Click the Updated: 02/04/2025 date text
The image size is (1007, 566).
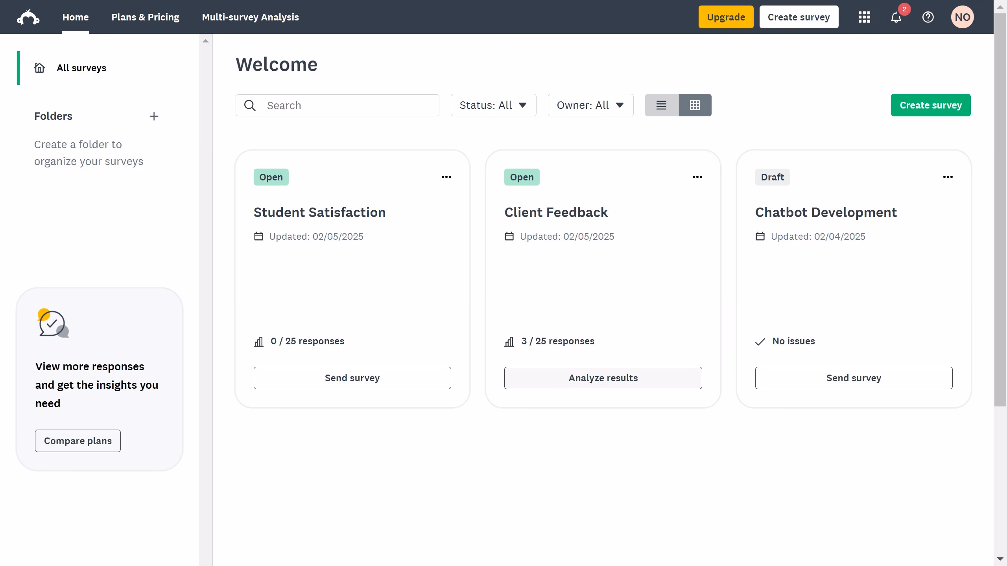click(x=818, y=237)
